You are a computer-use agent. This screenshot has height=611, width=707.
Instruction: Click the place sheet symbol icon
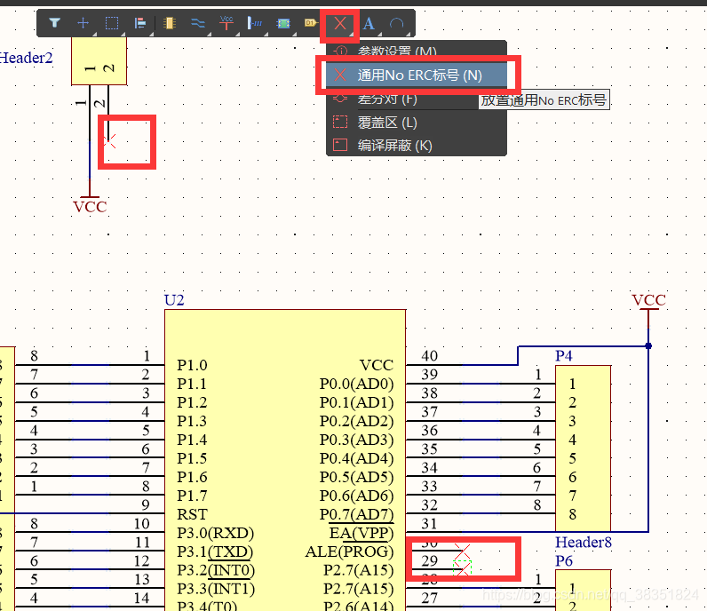(x=283, y=23)
